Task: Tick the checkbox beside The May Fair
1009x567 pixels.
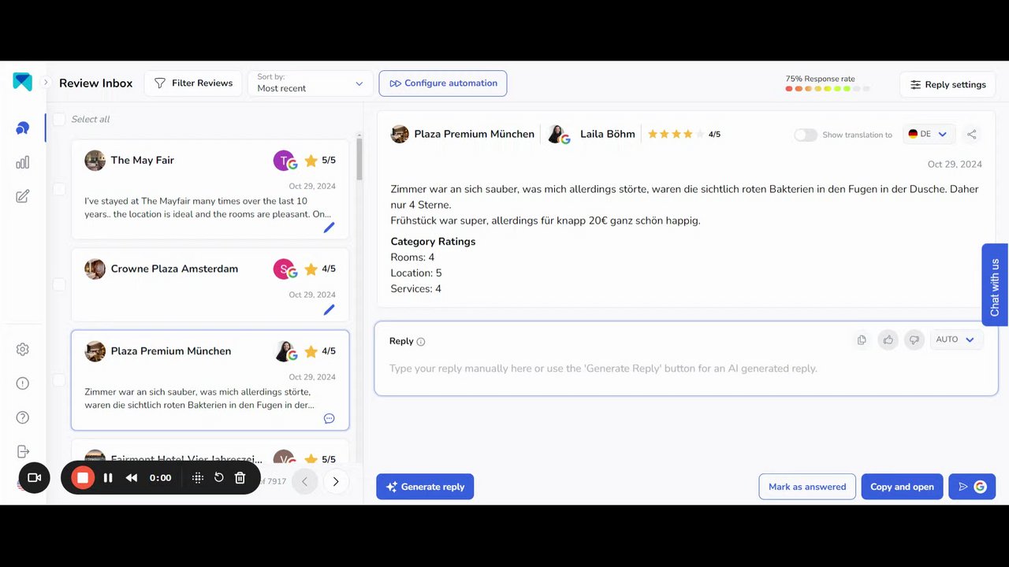Action: point(59,189)
